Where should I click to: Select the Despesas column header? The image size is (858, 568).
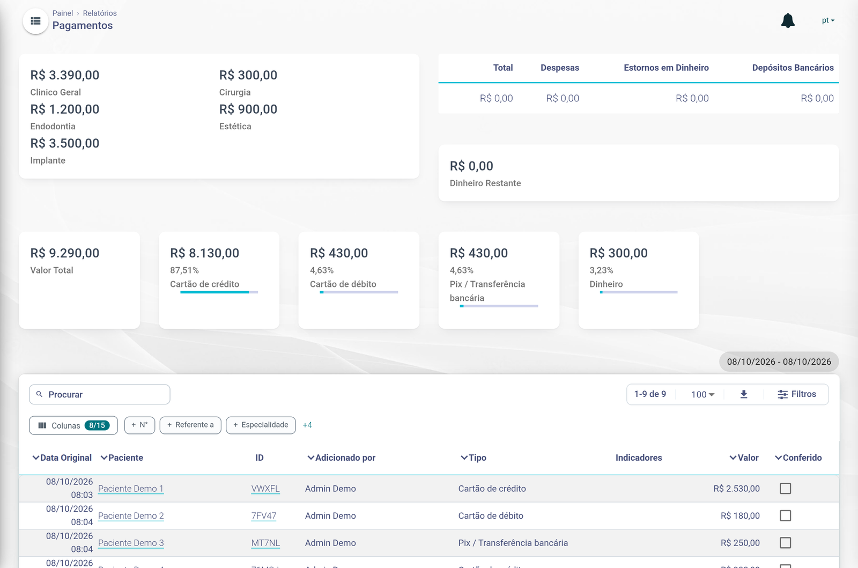coord(560,68)
